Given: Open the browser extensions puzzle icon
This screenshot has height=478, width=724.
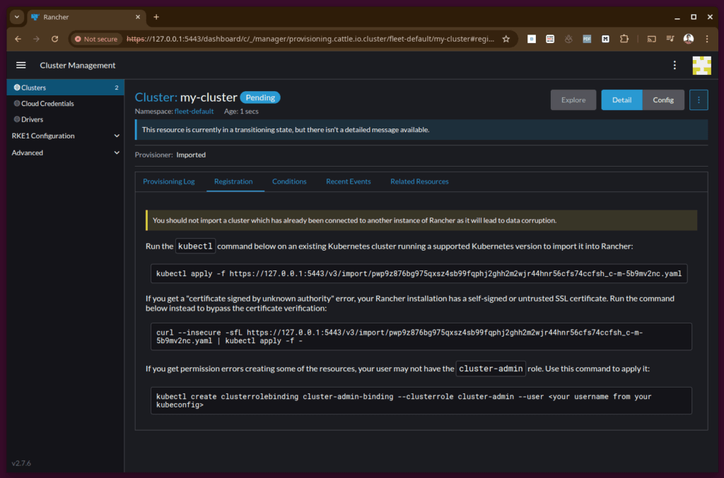Looking at the screenshot, I should click(x=624, y=39).
